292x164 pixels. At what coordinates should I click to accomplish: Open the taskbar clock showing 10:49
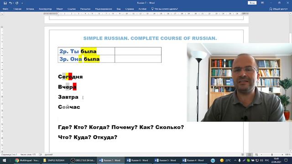(276, 160)
